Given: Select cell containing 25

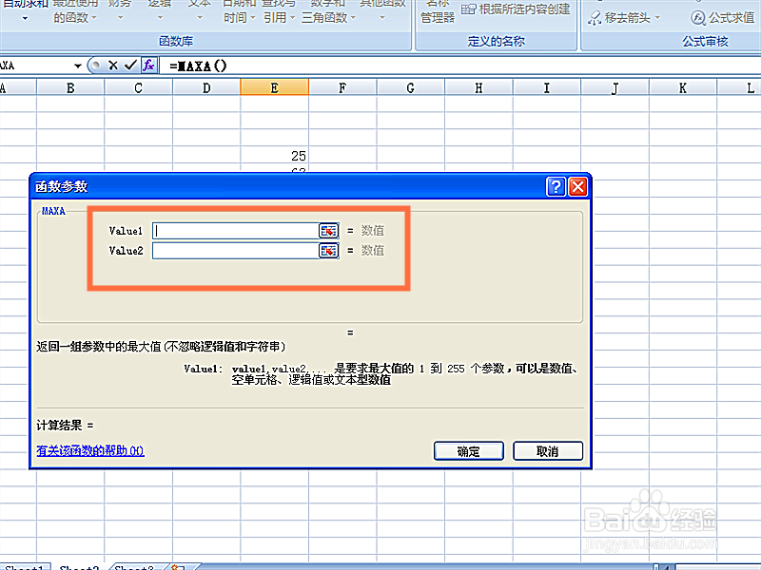Looking at the screenshot, I should tap(275, 155).
